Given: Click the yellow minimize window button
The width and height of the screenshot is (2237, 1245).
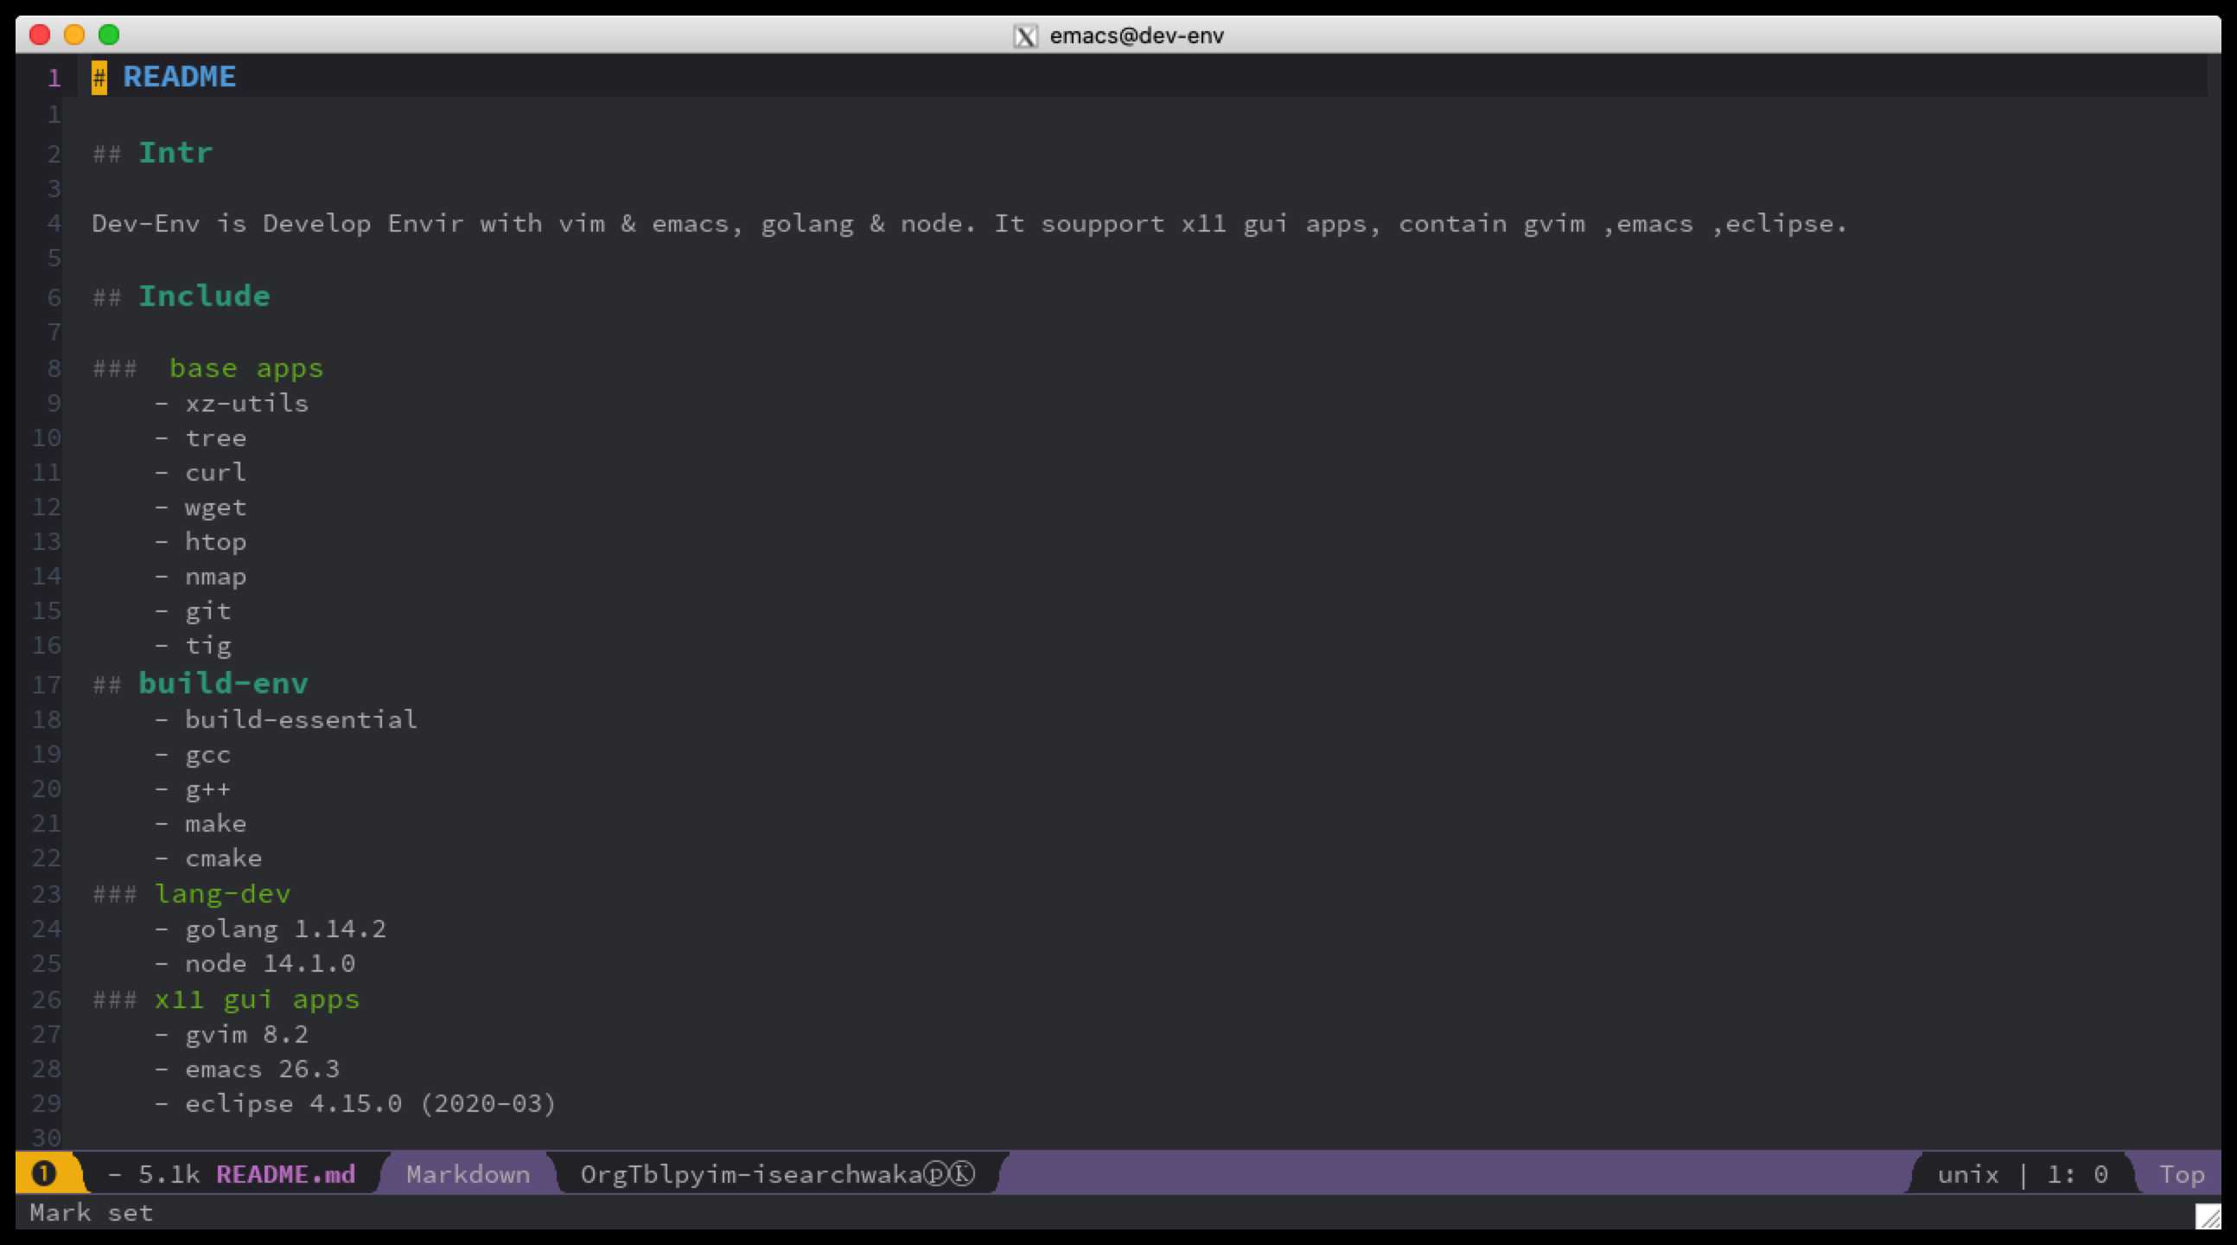Looking at the screenshot, I should pos(74,35).
